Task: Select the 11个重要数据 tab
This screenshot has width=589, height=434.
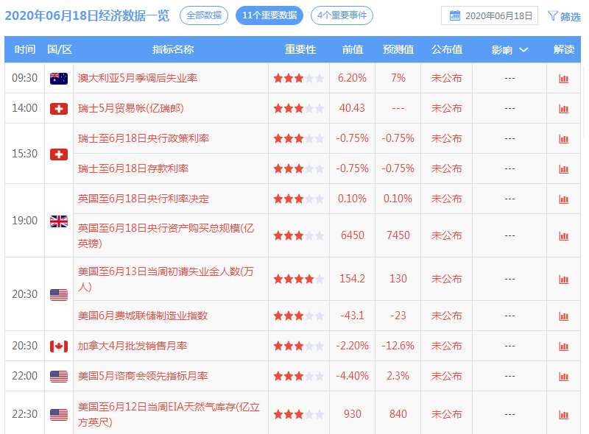Action: tap(269, 15)
